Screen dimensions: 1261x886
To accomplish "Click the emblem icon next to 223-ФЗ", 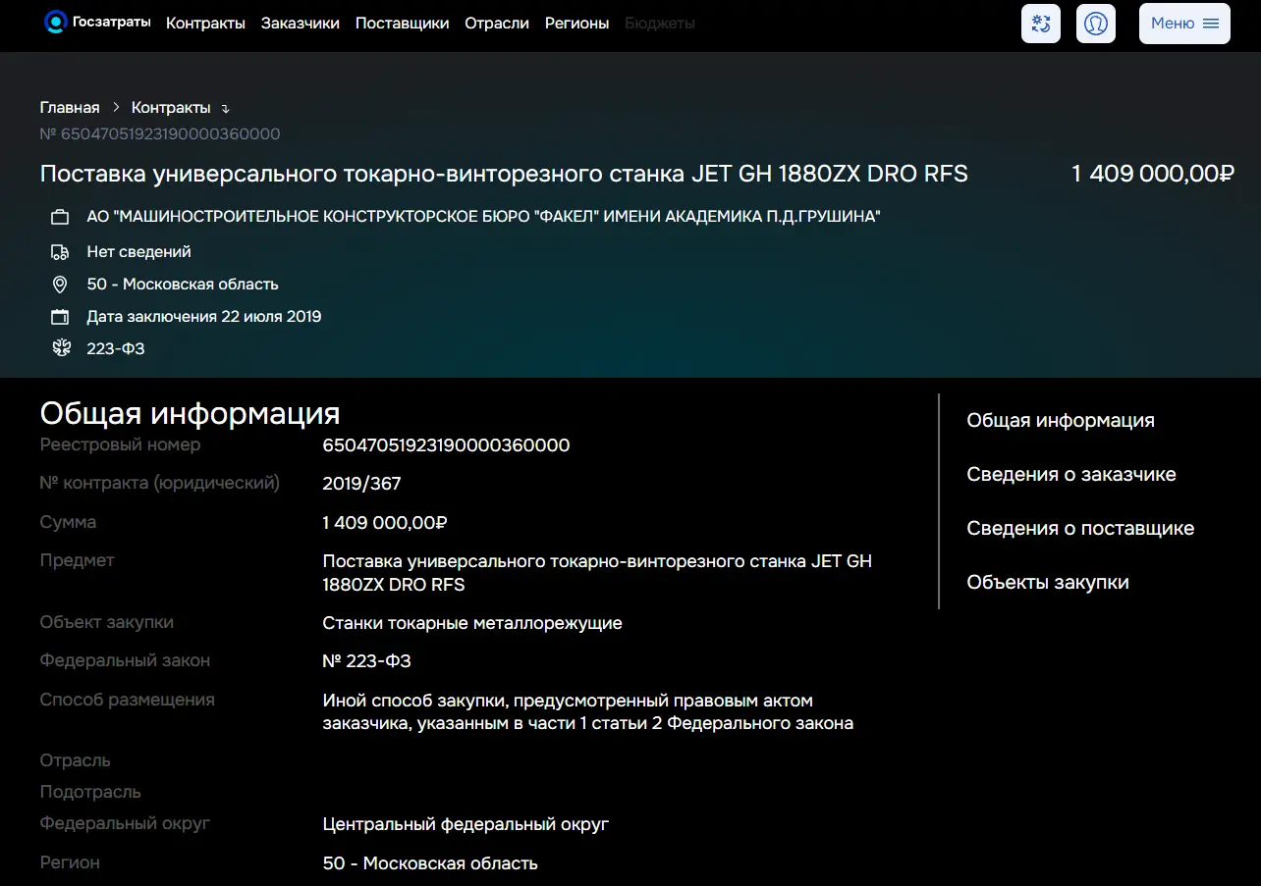I will pyautogui.click(x=60, y=348).
